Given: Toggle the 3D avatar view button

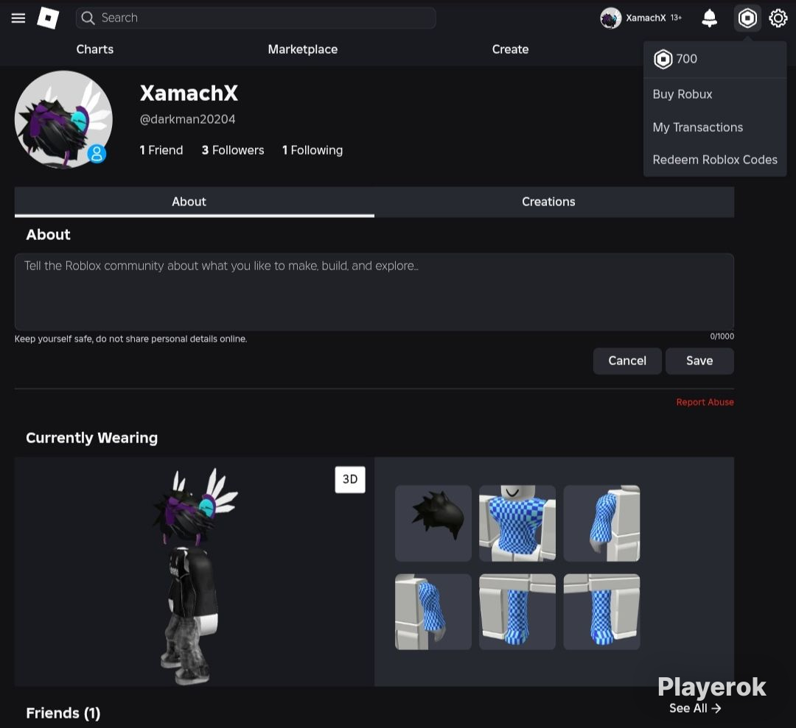Looking at the screenshot, I should pyautogui.click(x=350, y=480).
